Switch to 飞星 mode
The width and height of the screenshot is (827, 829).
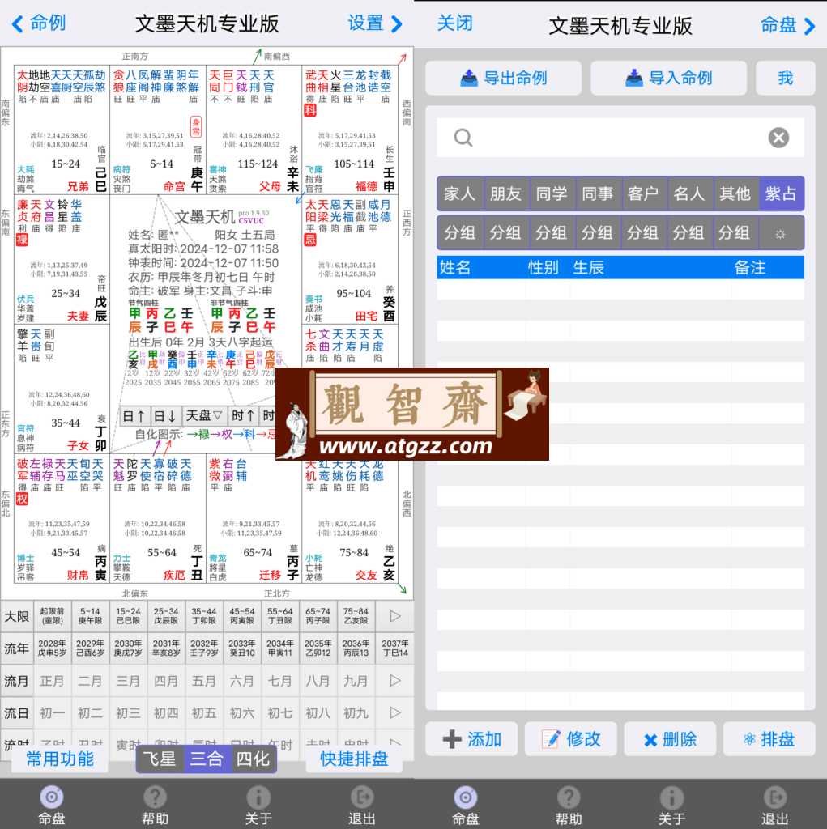[160, 759]
